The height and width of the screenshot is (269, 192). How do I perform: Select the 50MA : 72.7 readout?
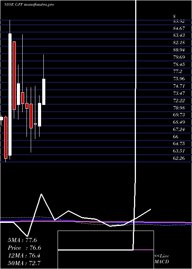24,263
